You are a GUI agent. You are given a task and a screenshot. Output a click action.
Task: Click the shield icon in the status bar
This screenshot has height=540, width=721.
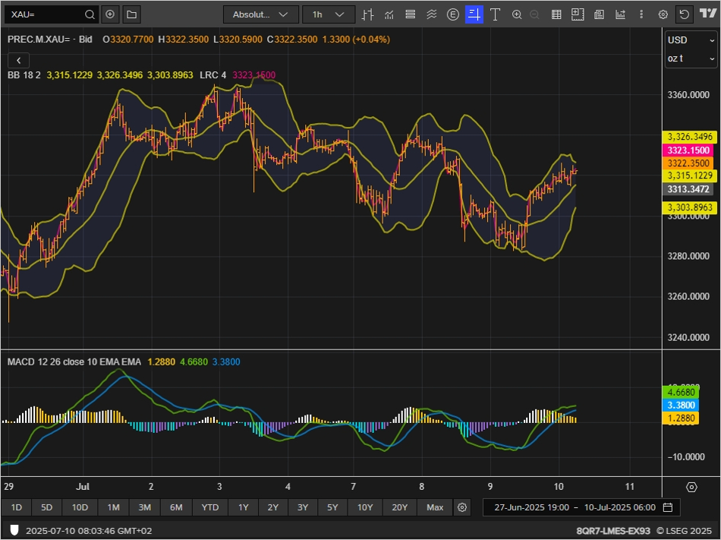14,530
